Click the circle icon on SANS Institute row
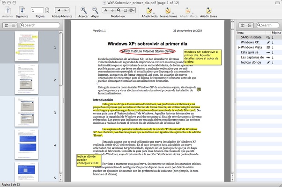Screen dimensions: 282x187 click(x=268, y=37)
